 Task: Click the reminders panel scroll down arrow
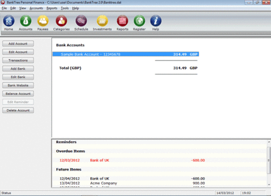tap(269, 184)
